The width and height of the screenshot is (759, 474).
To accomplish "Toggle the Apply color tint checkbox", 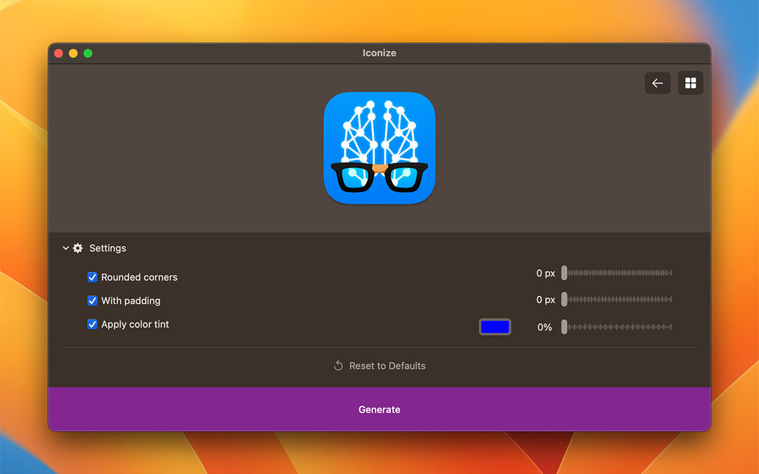I will (92, 324).
